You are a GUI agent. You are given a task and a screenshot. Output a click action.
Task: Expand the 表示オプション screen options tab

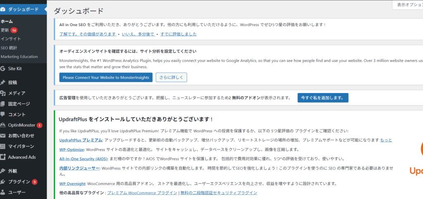click(x=408, y=5)
